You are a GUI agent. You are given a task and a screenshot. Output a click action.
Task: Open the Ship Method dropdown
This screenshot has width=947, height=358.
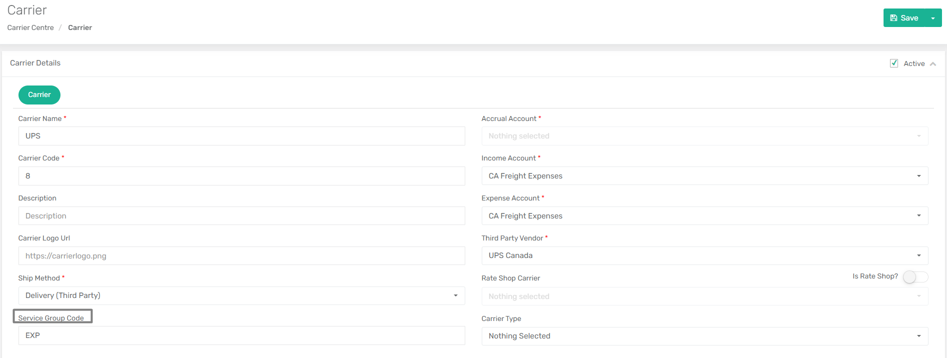click(x=241, y=295)
